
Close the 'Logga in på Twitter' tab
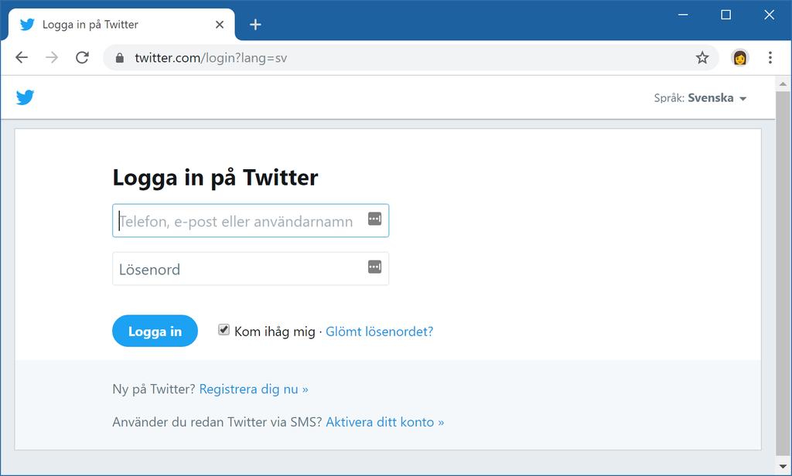coord(219,24)
